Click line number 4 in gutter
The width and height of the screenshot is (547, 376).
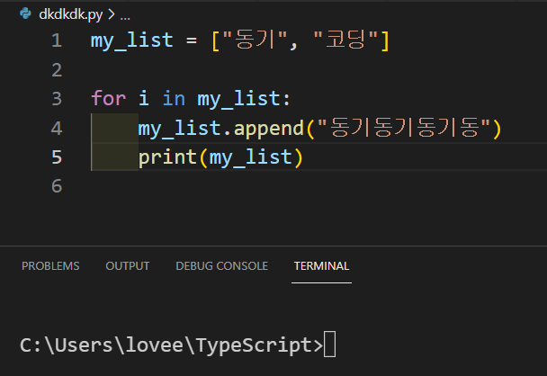click(x=57, y=128)
